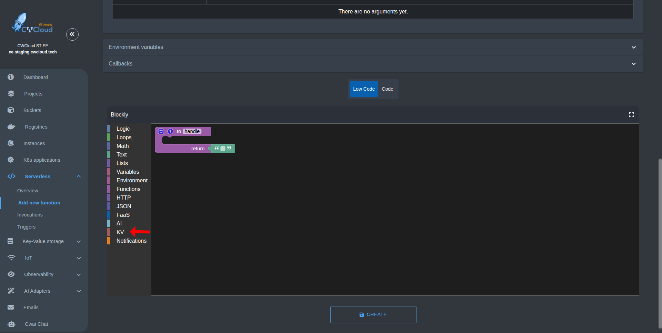Expand the AI Adapters menu chevron
The width and height of the screenshot is (662, 333).
(x=79, y=291)
